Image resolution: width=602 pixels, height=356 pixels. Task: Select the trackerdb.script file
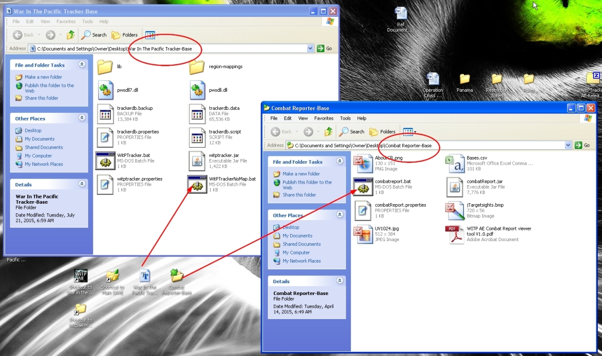(x=216, y=137)
